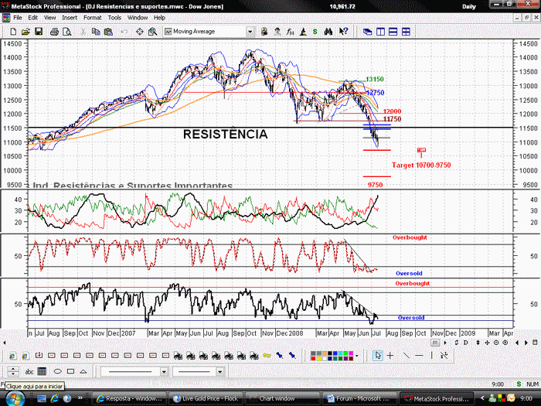Open the Indicator Builder f(x) icon
This screenshot has width=541, height=406.
290,32
